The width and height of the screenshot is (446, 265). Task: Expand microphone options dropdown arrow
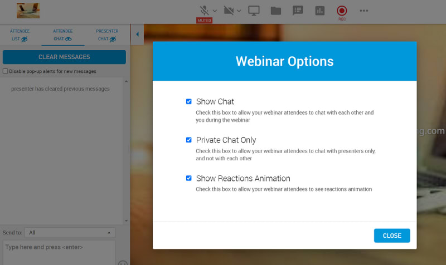(215, 11)
